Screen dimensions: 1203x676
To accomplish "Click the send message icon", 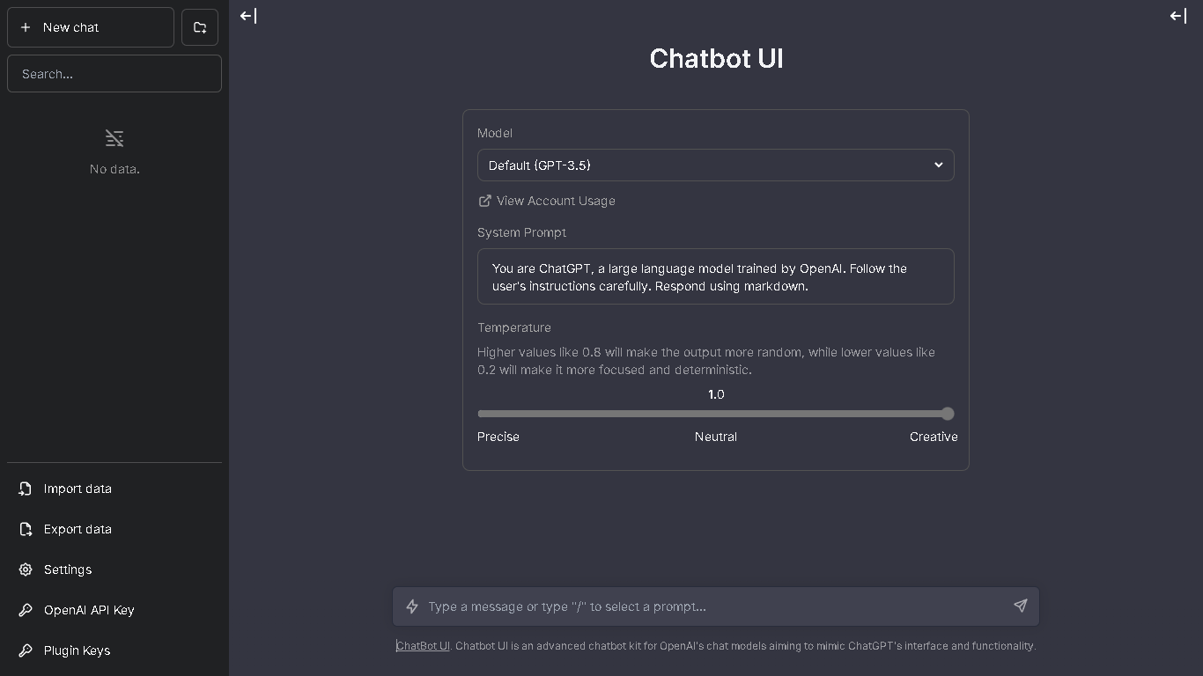I will (1021, 606).
